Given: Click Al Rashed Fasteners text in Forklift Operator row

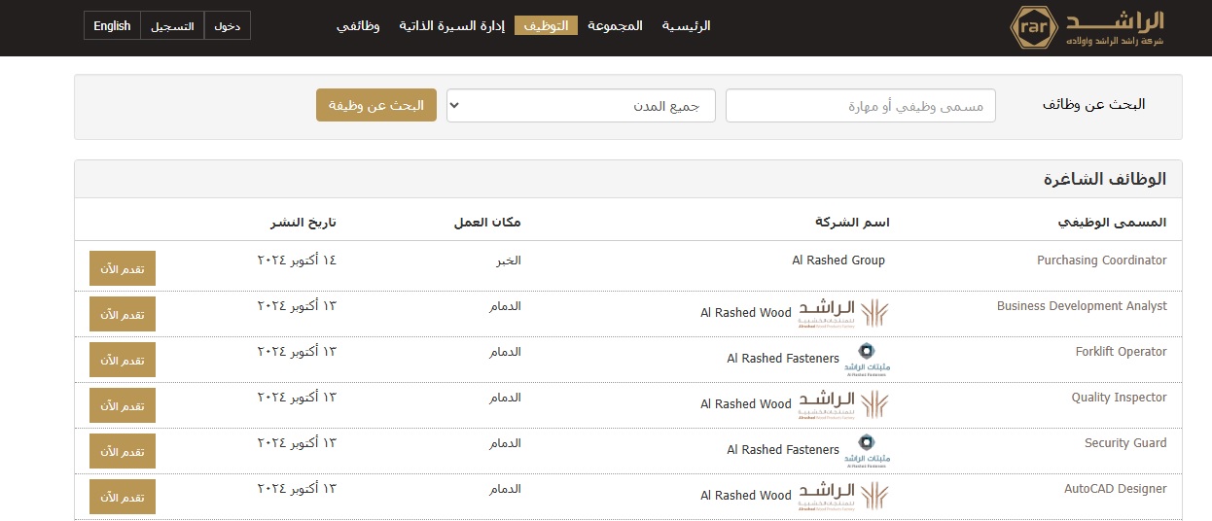Looking at the screenshot, I should point(783,359).
